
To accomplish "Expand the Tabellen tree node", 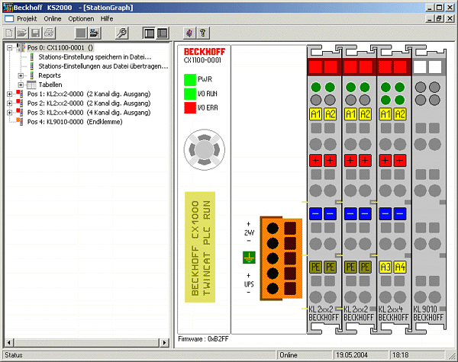I will (x=21, y=85).
